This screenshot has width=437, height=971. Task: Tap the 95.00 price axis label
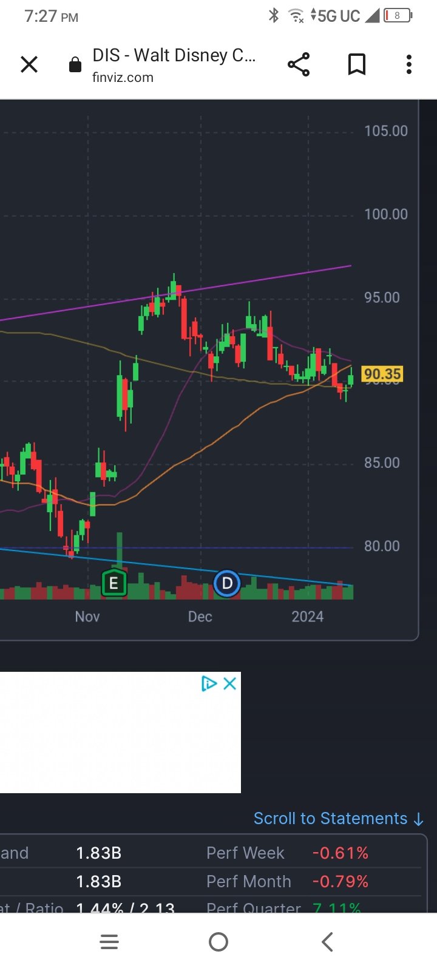tap(382, 297)
